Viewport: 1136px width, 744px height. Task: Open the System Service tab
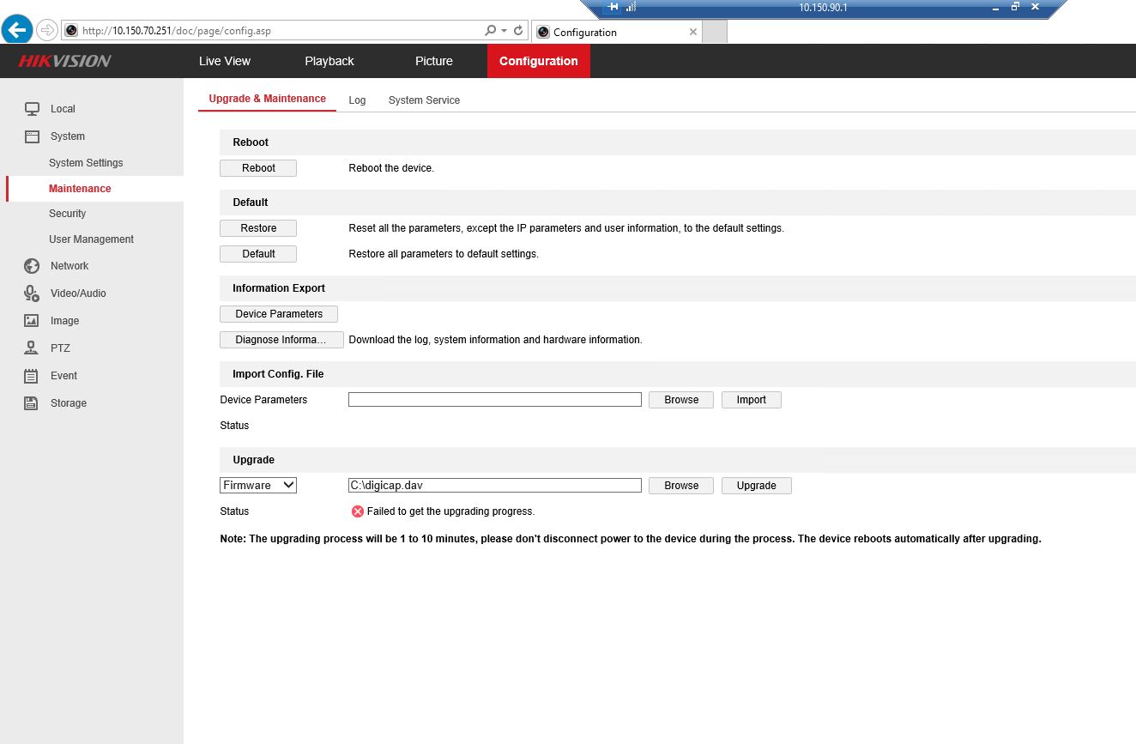(424, 100)
